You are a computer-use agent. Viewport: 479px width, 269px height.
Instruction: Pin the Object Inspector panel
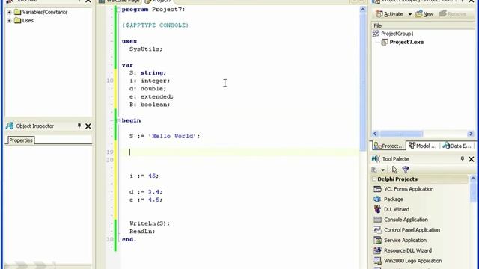coord(79,126)
